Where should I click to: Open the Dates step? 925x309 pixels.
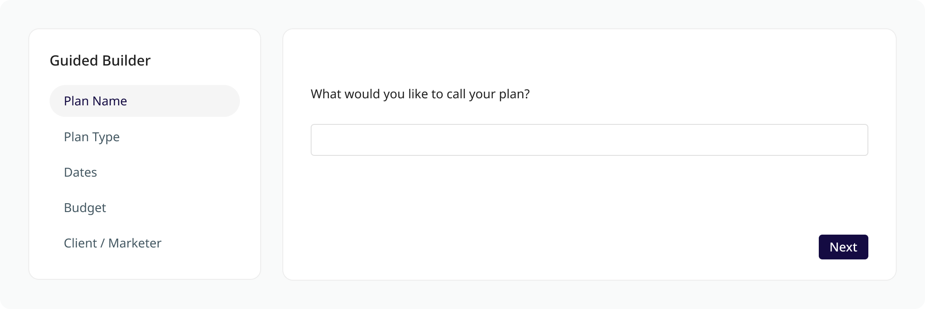pyautogui.click(x=80, y=172)
